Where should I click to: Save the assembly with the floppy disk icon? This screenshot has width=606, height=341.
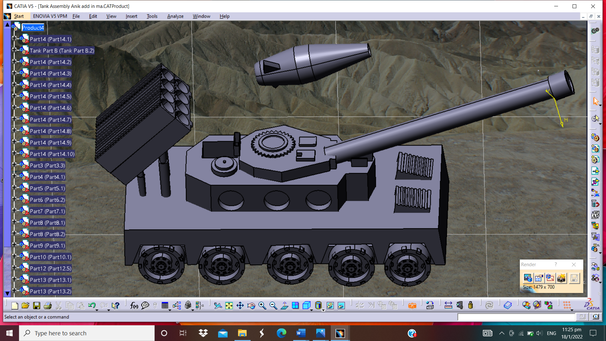37,306
